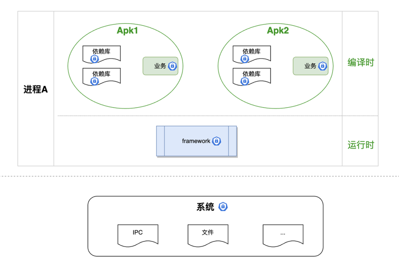This screenshot has width=399, height=265.
Task: Select the Apk1 heading text
Action: click(x=127, y=30)
